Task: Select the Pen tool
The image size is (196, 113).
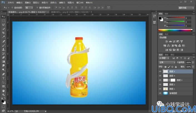Action: tap(3, 74)
